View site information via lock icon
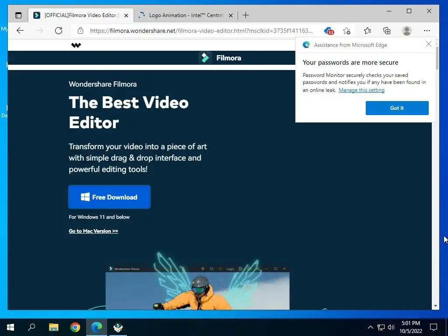The height and width of the screenshot is (336, 448). (x=80, y=31)
